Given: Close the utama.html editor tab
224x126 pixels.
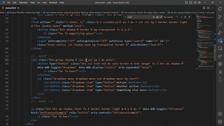Looking at the screenshot, I should [18, 8].
